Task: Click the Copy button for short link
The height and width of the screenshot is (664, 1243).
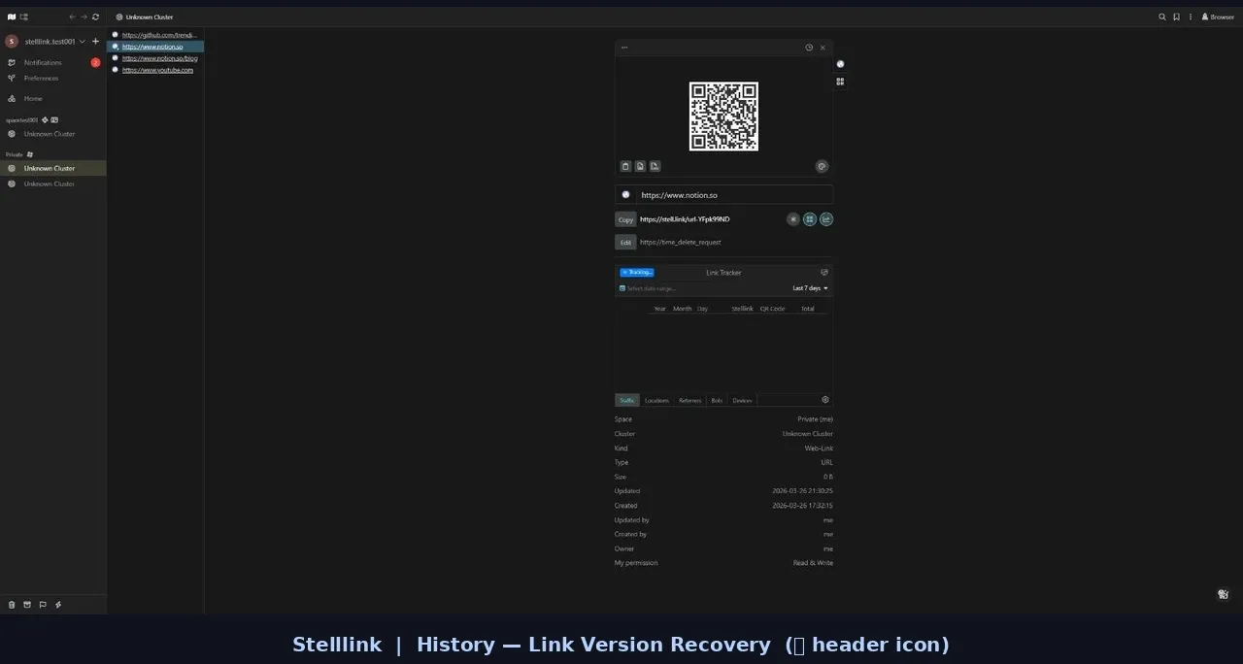Action: pyautogui.click(x=625, y=219)
